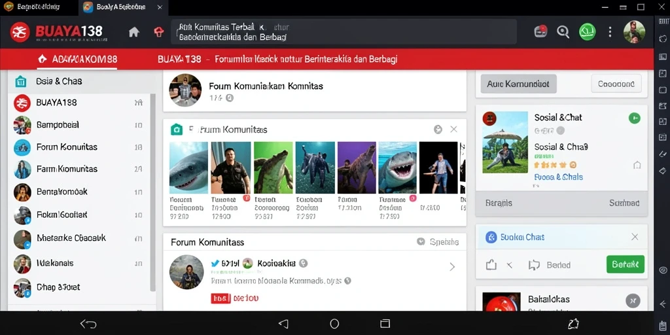Select the ACAYHOAKOM 88 tab in red bar
Viewport: 670px width, 335px height.
tap(77, 59)
